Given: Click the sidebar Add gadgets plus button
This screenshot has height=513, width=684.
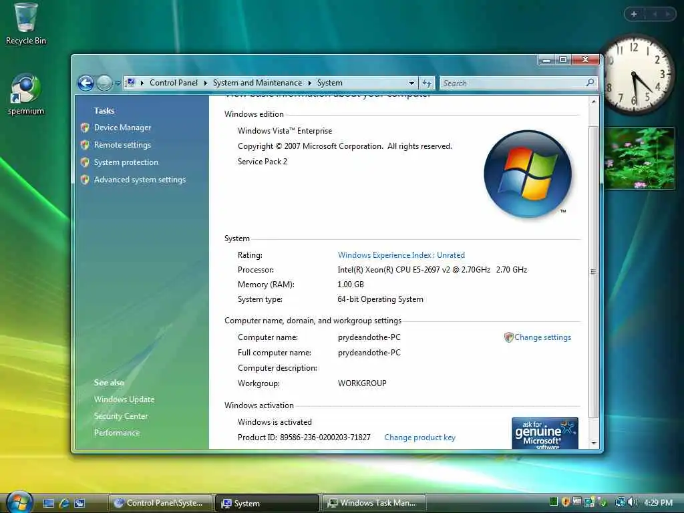Looking at the screenshot, I should [634, 14].
